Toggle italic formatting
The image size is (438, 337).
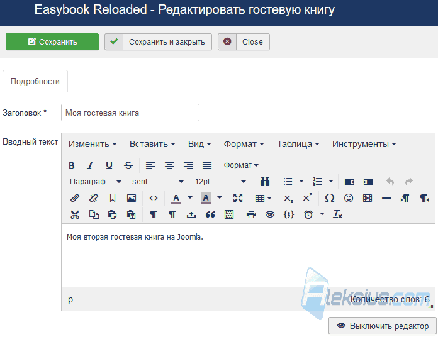pyautogui.click(x=90, y=165)
